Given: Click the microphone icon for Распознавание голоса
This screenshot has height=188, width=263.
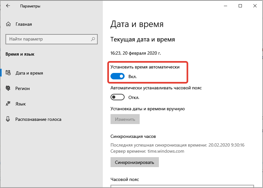Looking at the screenshot, I should pos(8,119).
